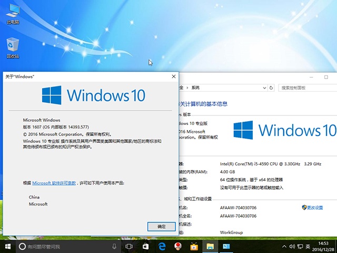This screenshot has width=337, height=253.
Task: Open the Windows Start menu
Action: point(8,246)
